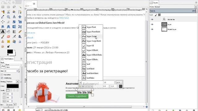Select the Color Picker eyedropper tool
The image size is (198, 111).
[3, 17]
